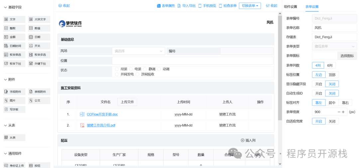This screenshot has height=168, width=359.
Task: Open the 切换表单 dropdown
Action: (x=250, y=6)
